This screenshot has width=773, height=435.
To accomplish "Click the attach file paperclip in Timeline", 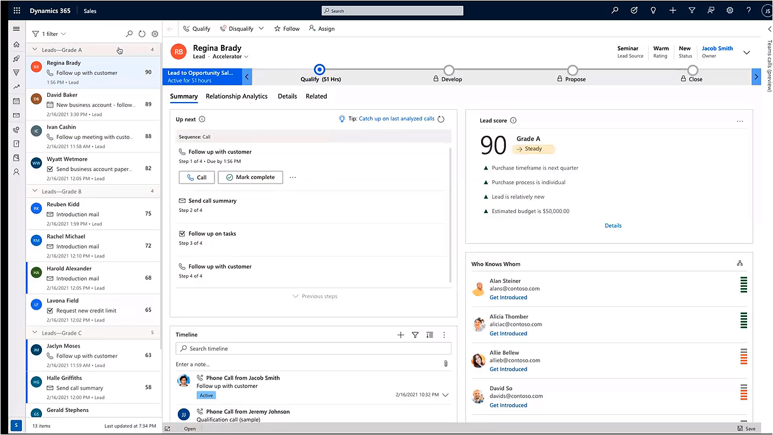I will click(x=446, y=364).
